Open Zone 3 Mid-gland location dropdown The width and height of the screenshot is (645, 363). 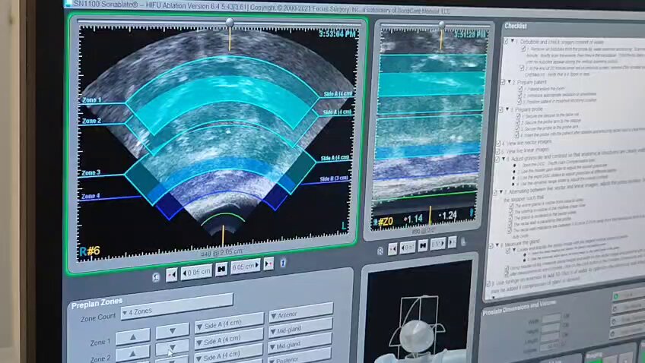coord(300,343)
